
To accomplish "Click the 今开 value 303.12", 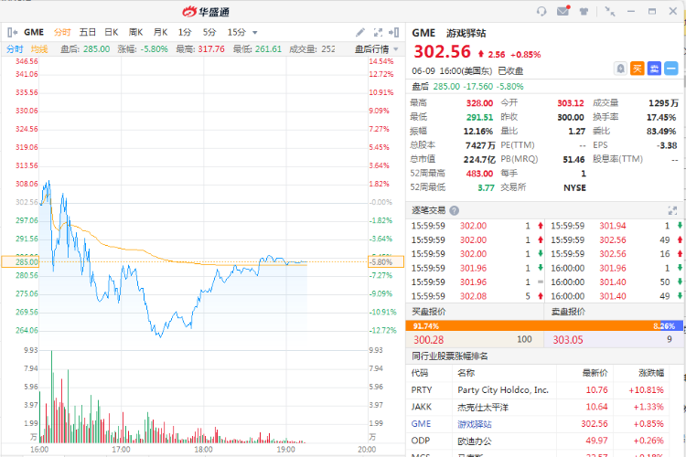I will (571, 103).
